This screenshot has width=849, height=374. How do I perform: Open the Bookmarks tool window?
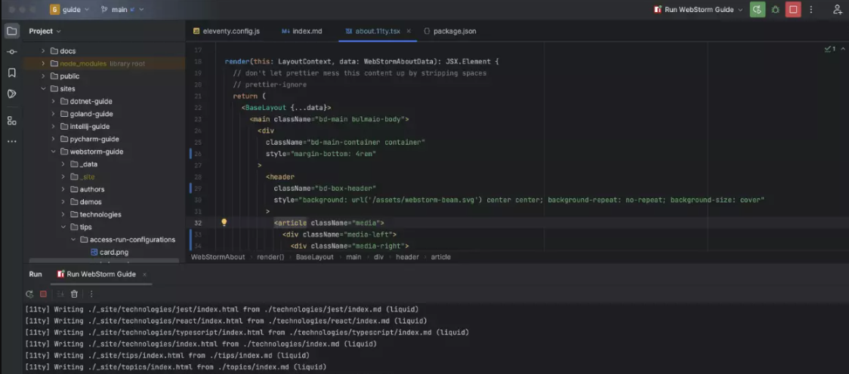pos(11,73)
